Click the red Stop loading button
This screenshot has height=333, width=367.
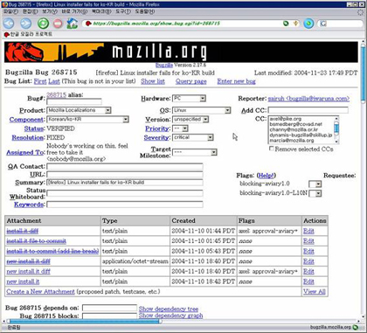tap(58, 24)
